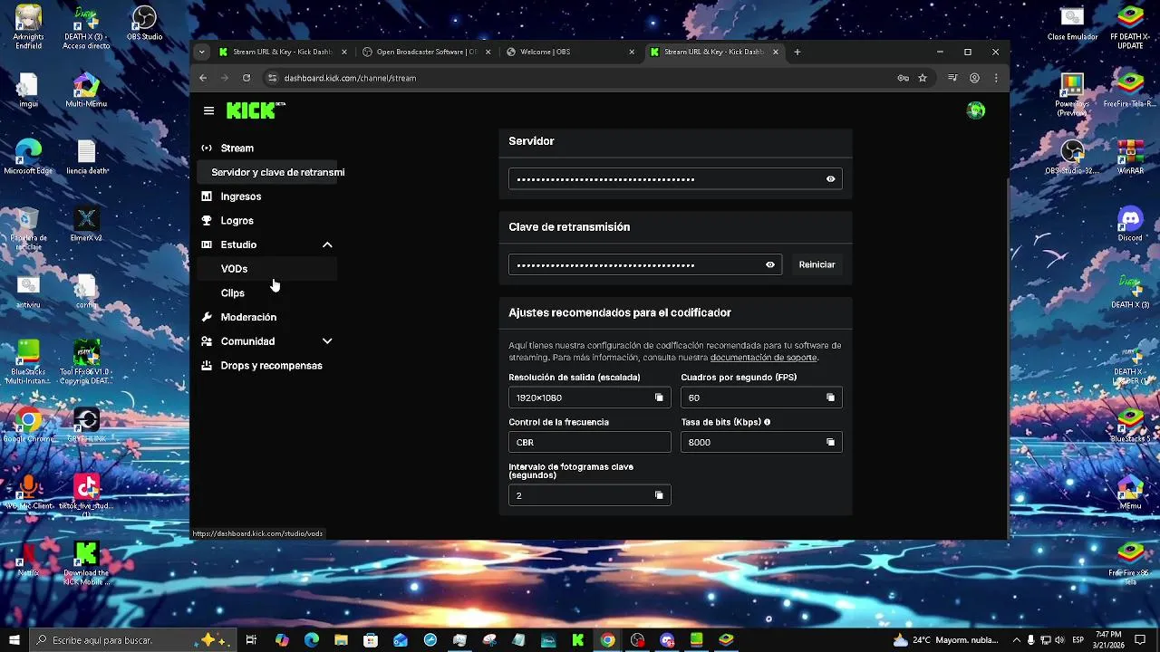Close the Open Broadcaster Software tab
Image resolution: width=1160 pixels, height=652 pixels.
tap(488, 52)
